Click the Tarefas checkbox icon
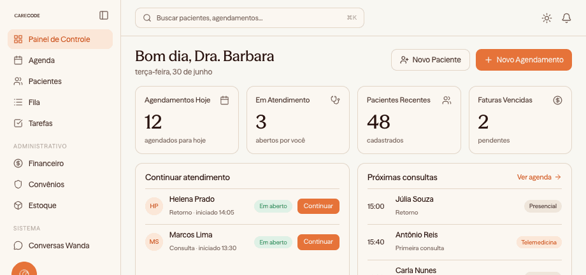The image size is (586, 275). [18, 123]
